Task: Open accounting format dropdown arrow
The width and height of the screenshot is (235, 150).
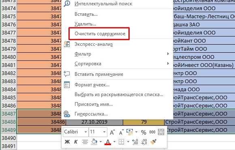Action: (x=136, y=132)
